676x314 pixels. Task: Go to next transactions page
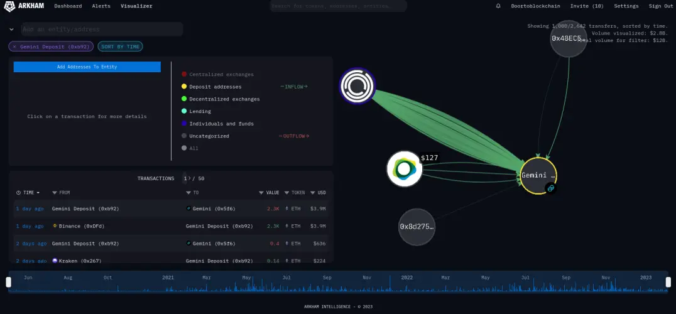pyautogui.click(x=189, y=178)
